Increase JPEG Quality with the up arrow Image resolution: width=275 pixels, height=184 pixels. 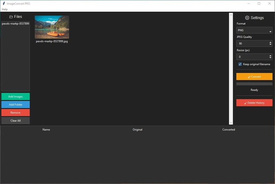[x=271, y=42]
